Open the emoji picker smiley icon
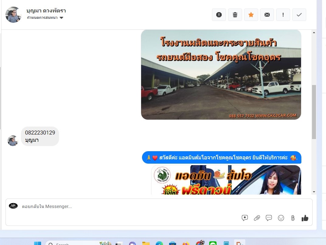 281,218
